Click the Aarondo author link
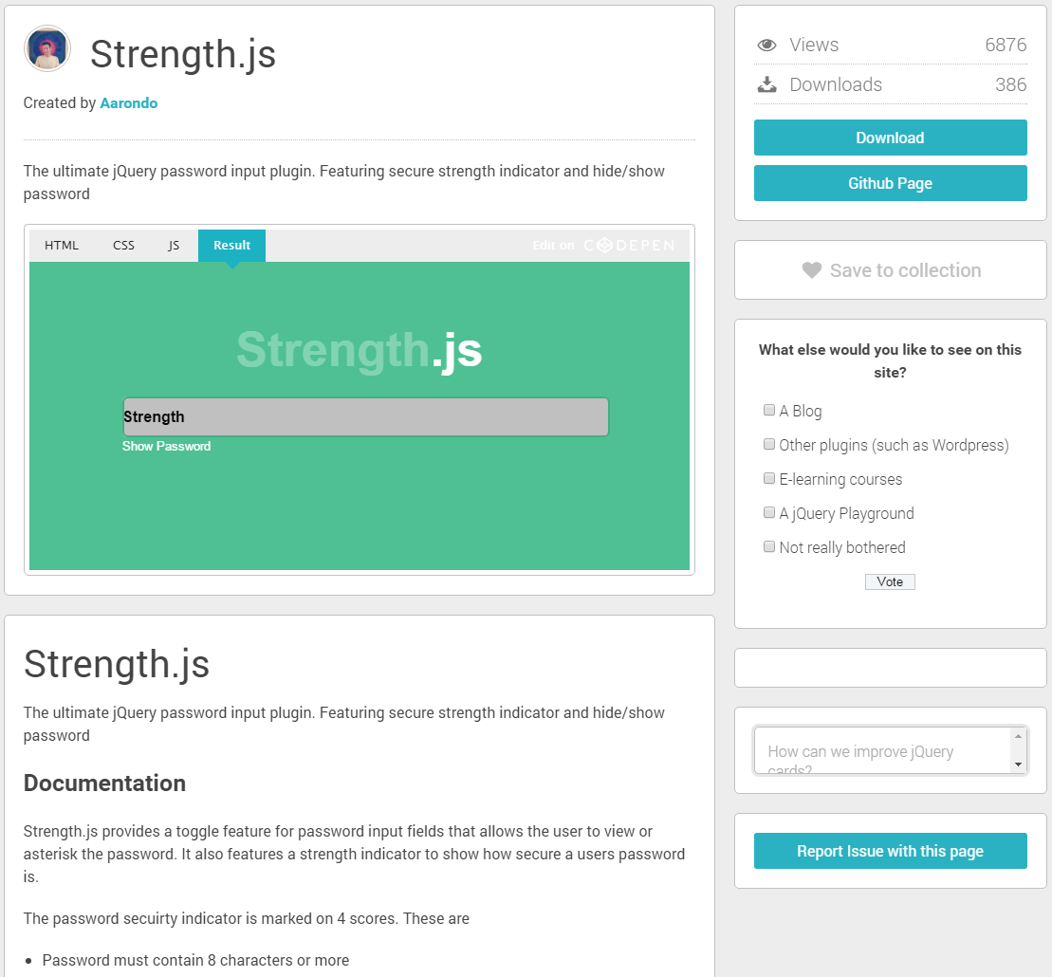 129,103
